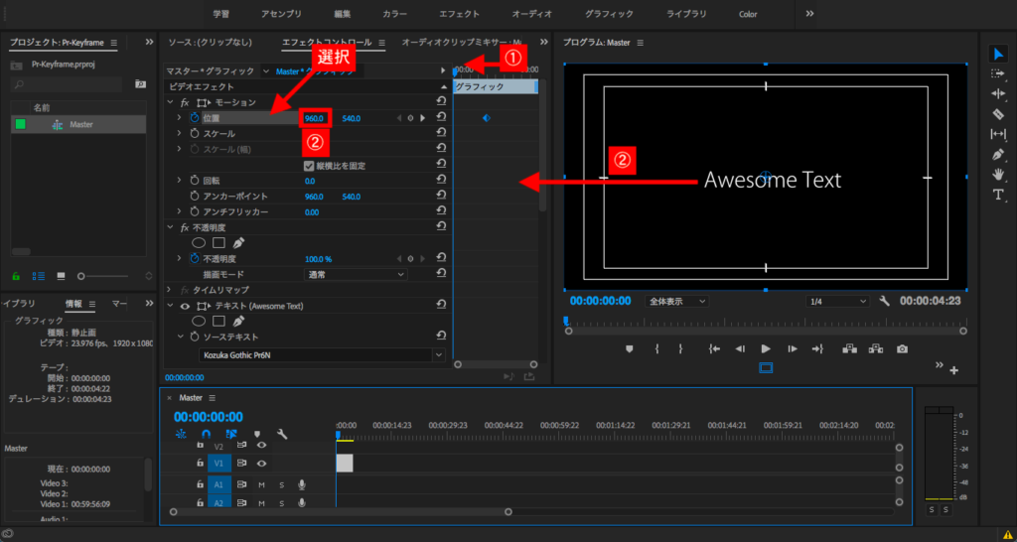The width and height of the screenshot is (1017, 542).
Task: Open Program monitor wrench settings
Action: click(884, 301)
